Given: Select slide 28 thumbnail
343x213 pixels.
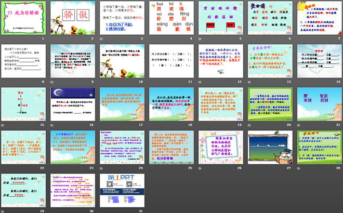Looking at the screenshot, I should coord(320,147).
